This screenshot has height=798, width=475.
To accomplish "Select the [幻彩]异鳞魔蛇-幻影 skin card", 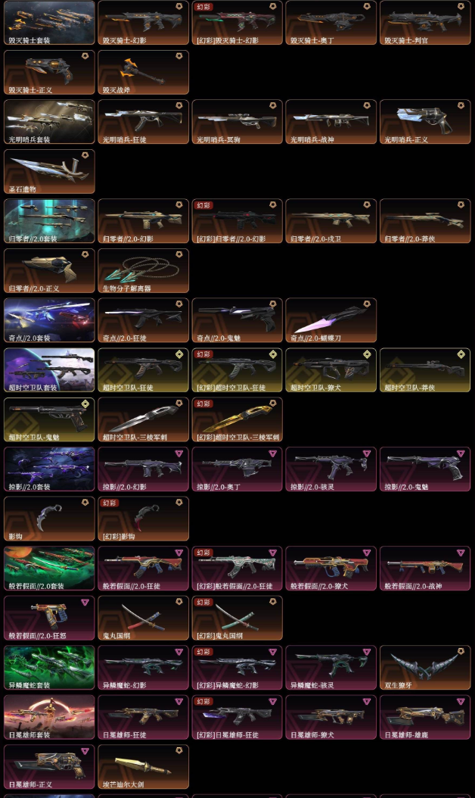I will pyautogui.click(x=237, y=668).
